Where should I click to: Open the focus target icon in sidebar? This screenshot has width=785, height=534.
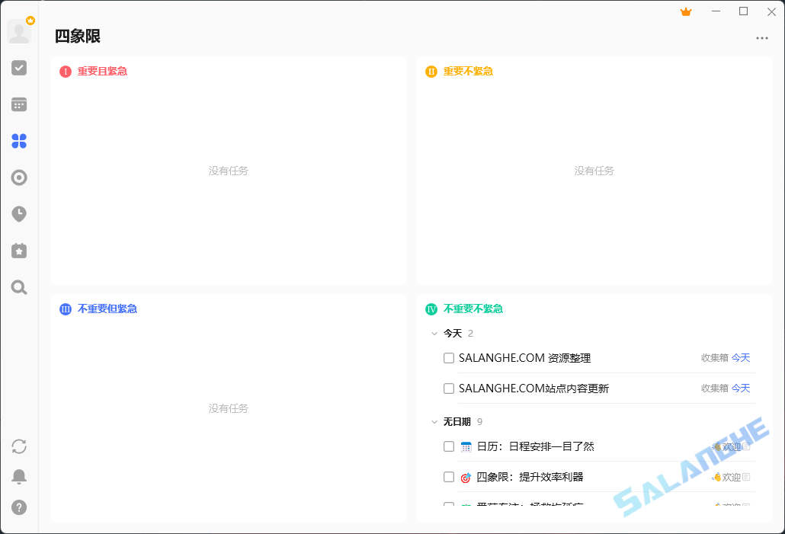[x=18, y=177]
